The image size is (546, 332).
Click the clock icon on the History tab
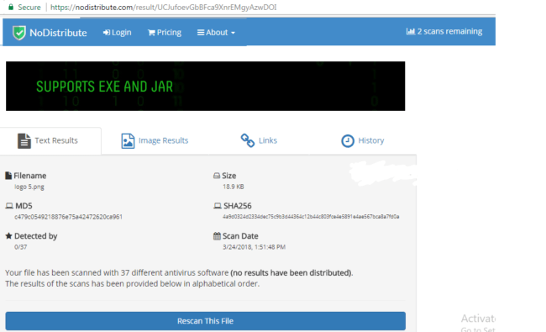click(348, 141)
